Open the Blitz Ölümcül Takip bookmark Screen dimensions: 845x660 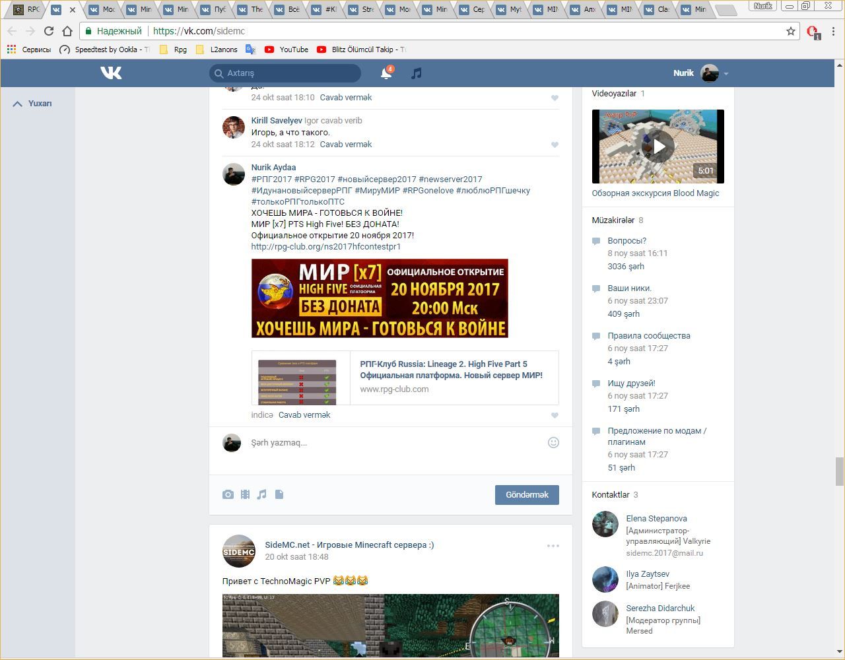coord(361,49)
